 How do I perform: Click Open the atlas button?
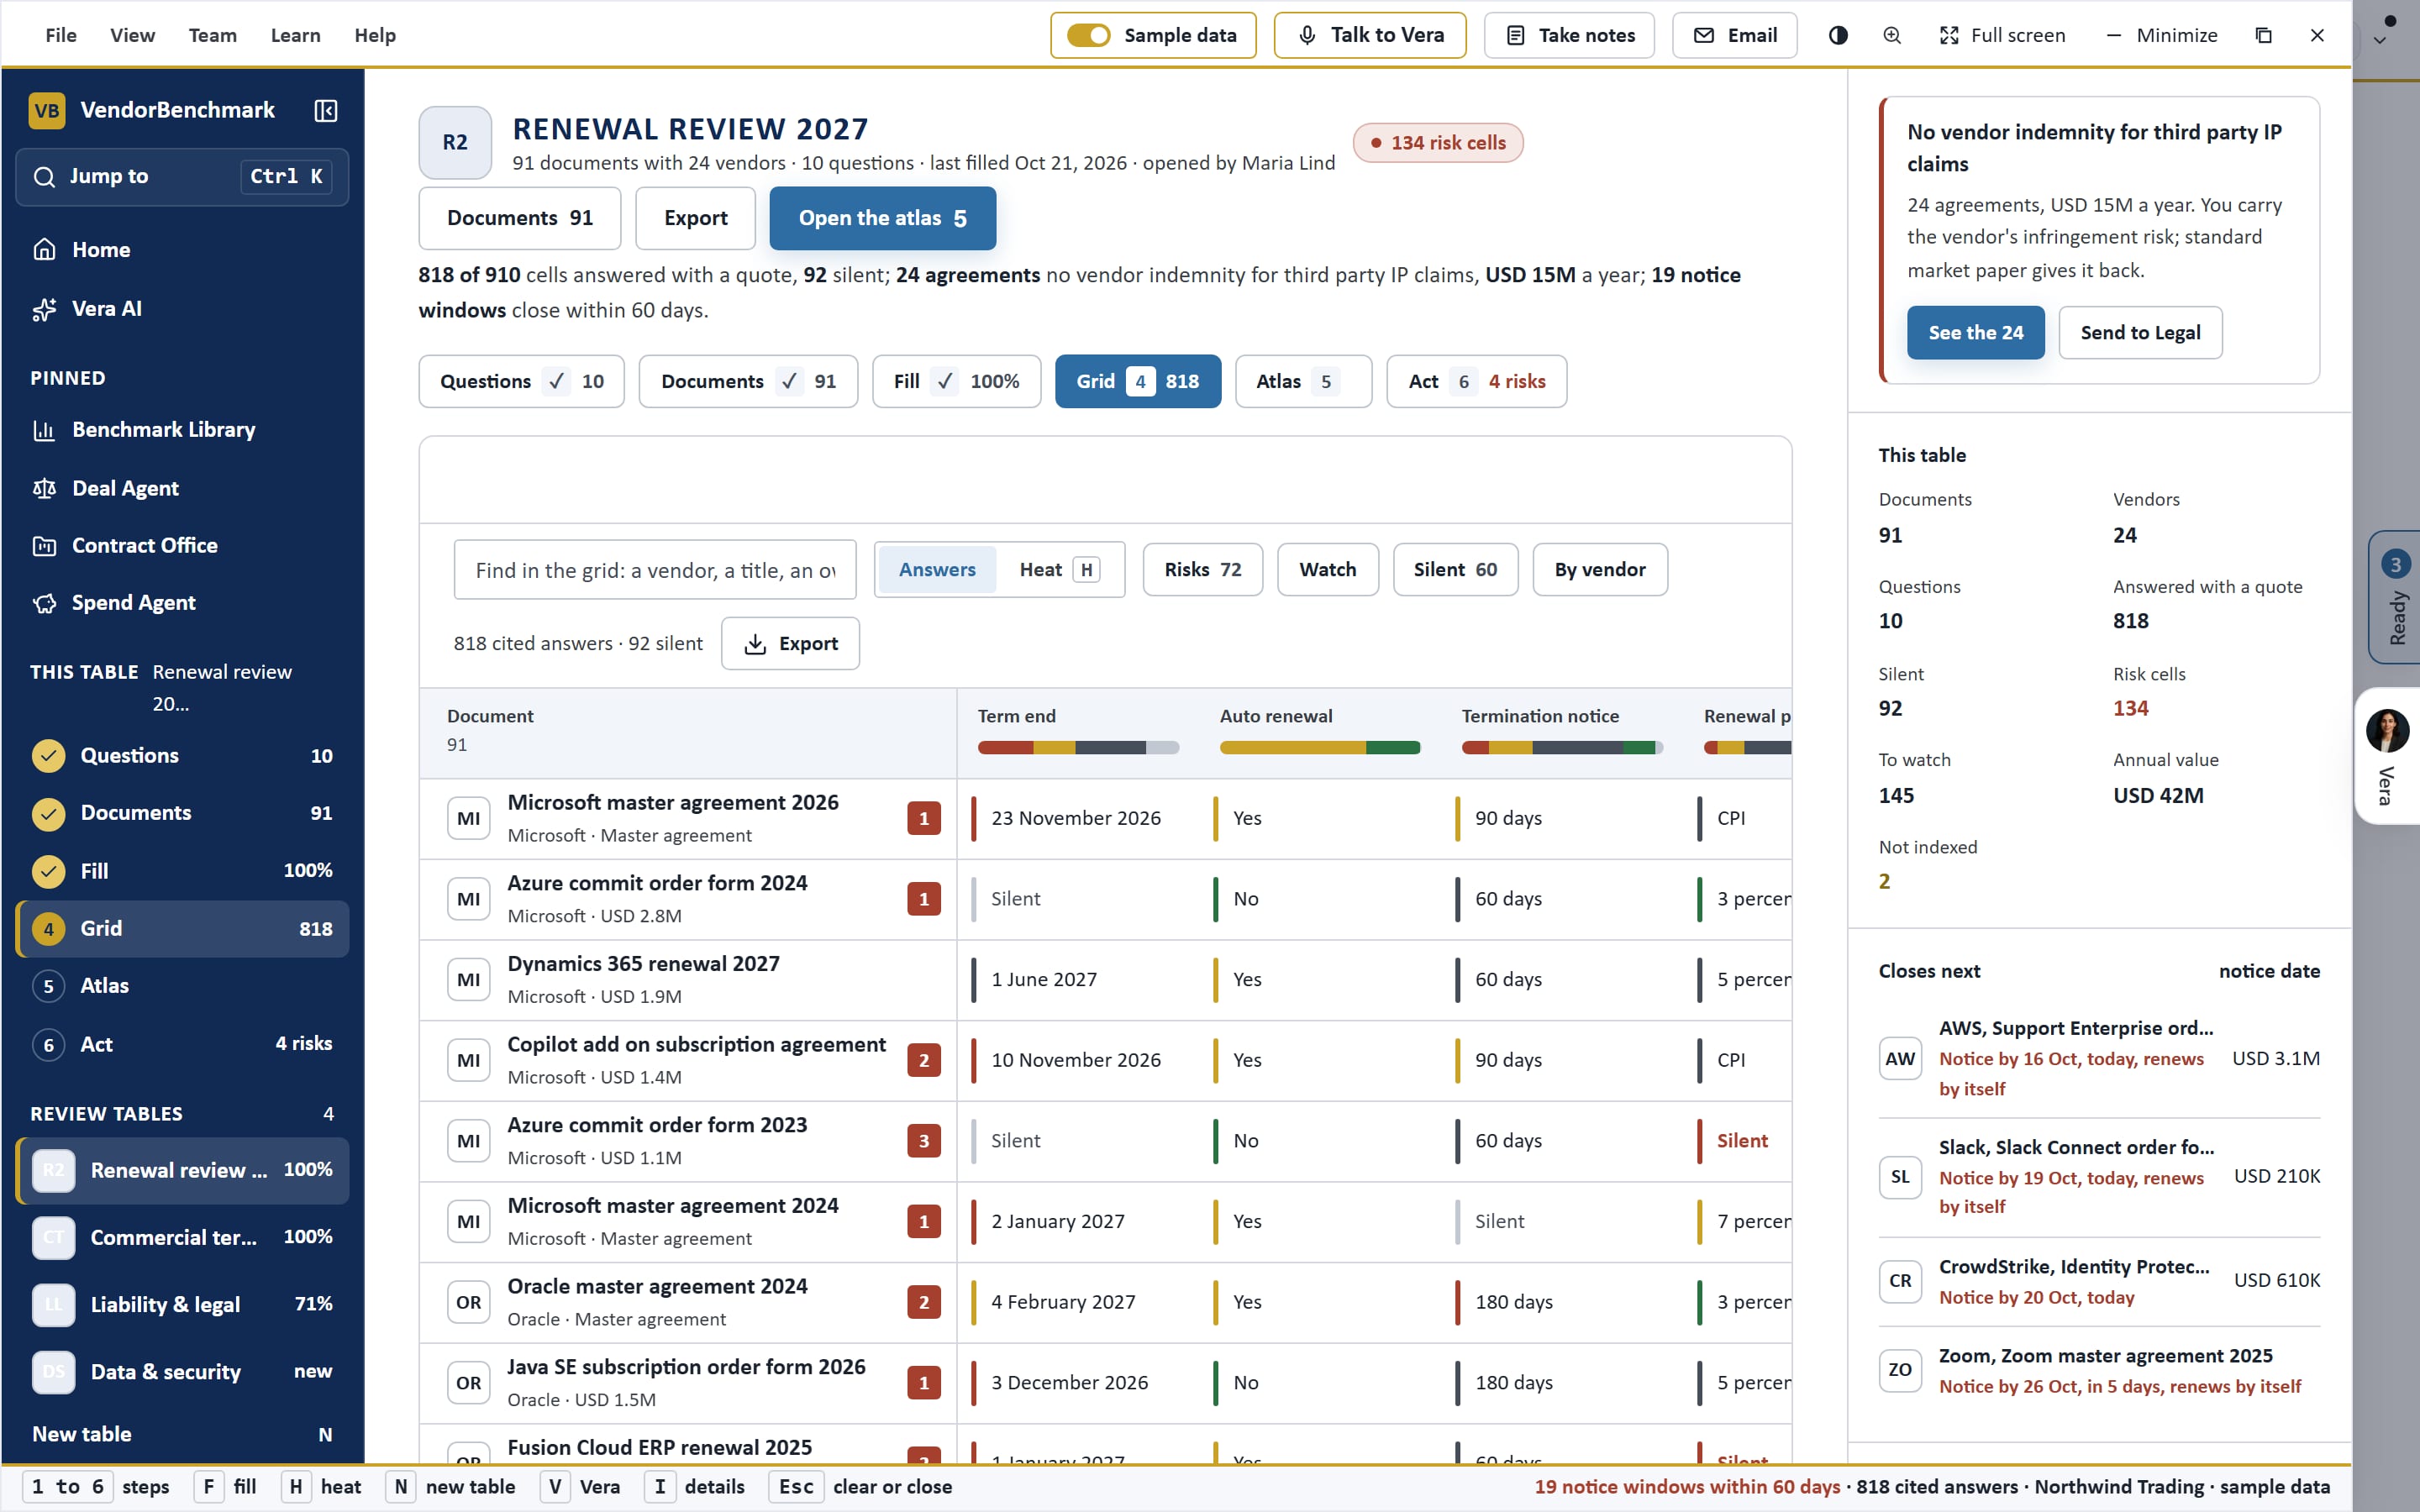pyautogui.click(x=883, y=218)
